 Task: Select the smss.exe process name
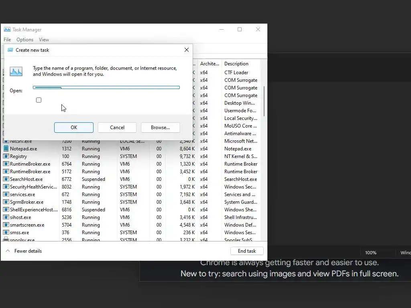[19, 232]
